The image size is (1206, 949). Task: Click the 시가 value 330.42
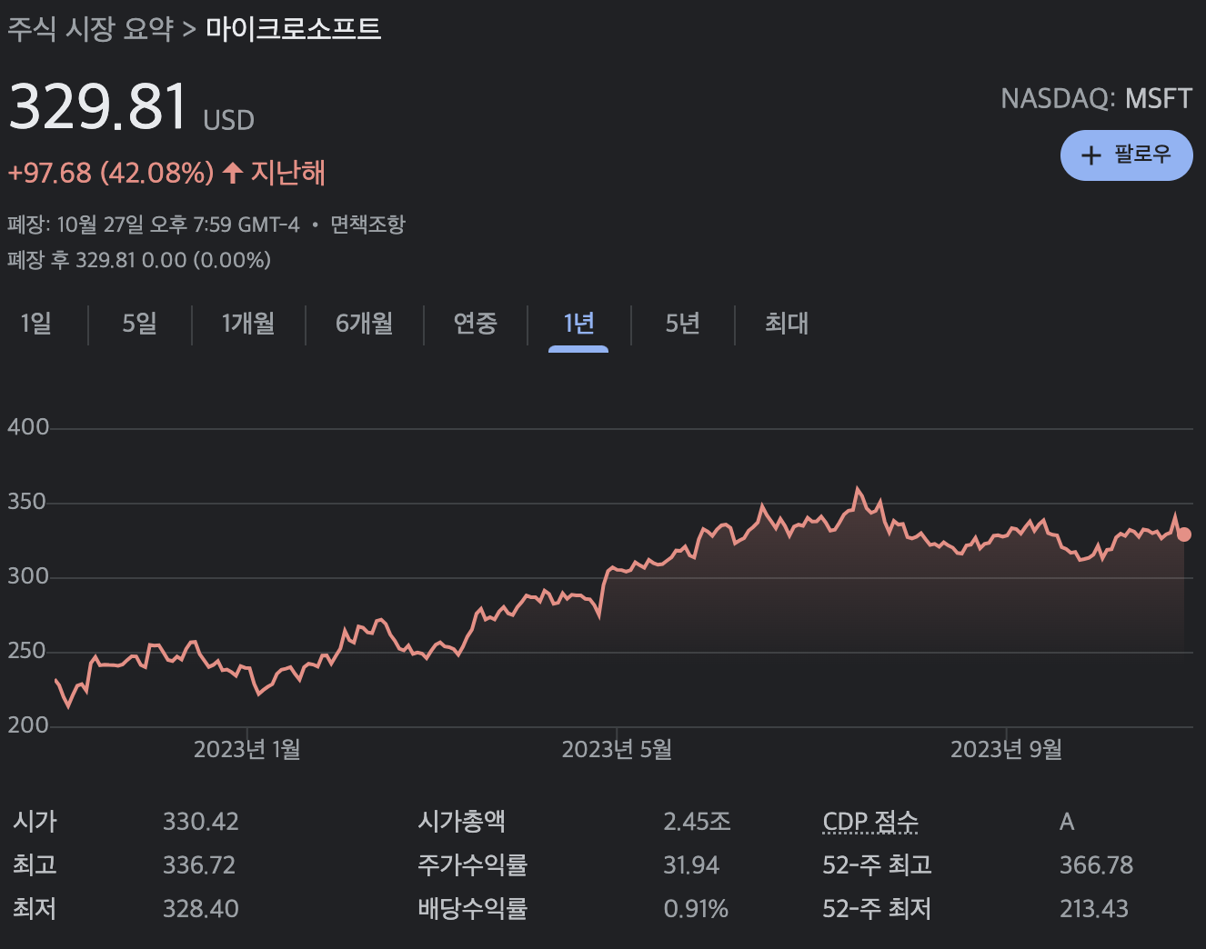coord(201,822)
